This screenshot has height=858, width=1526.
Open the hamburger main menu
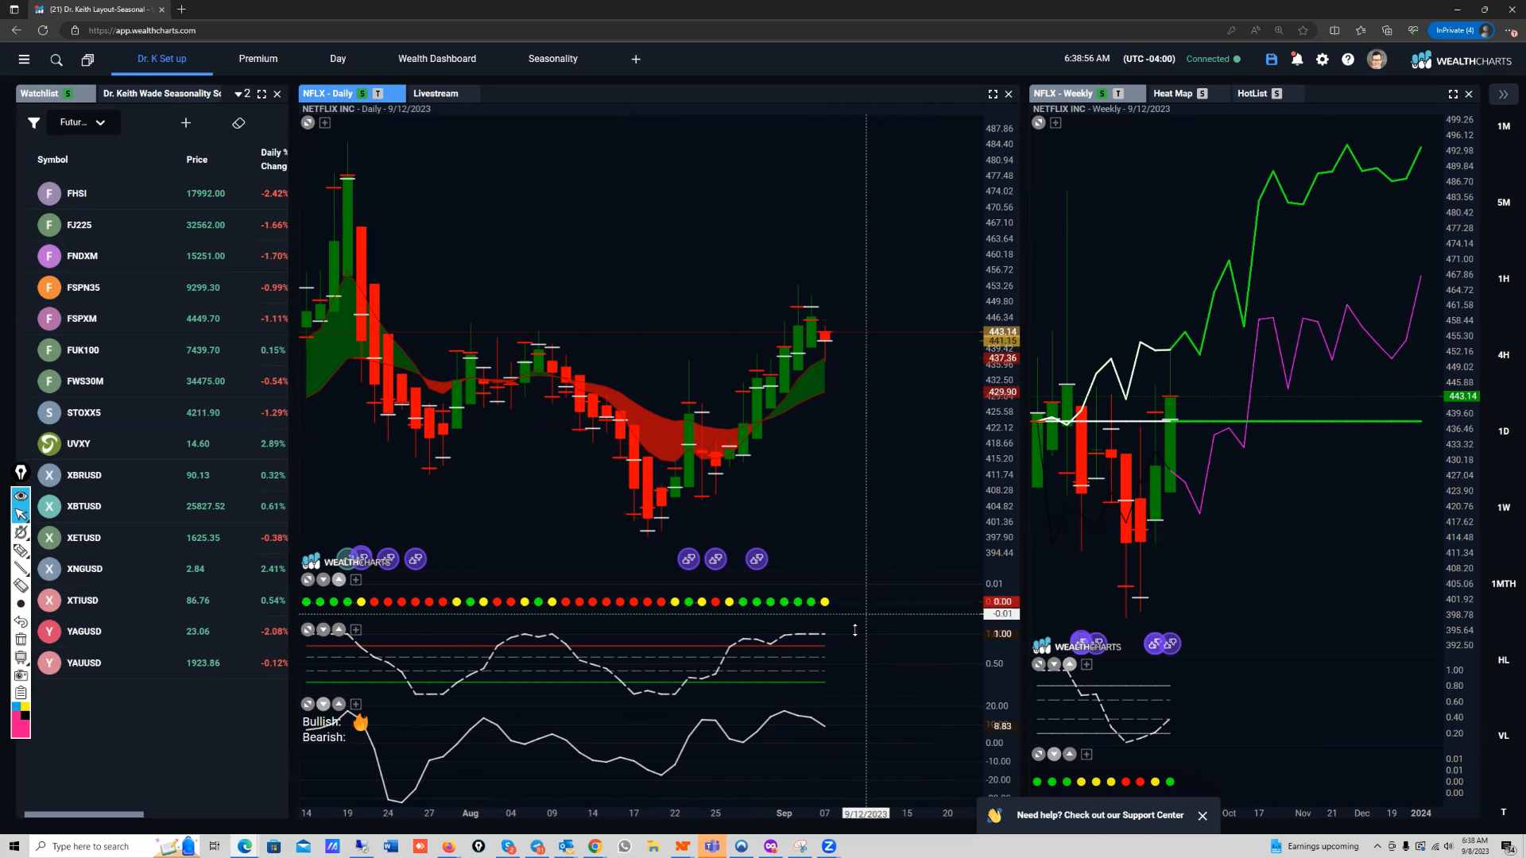click(24, 59)
